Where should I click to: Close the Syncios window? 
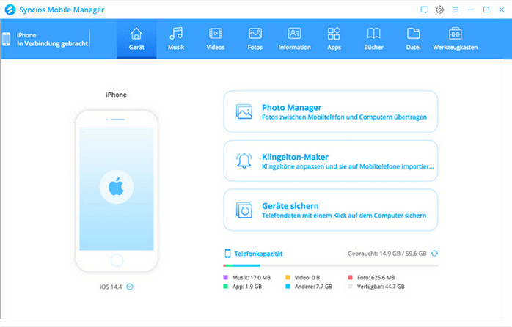pos(502,10)
